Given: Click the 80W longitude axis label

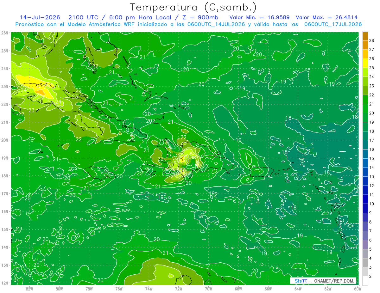Looking at the screenshot, I should coord(59,289).
